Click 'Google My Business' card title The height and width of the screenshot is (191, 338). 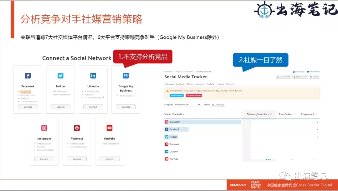126,88
